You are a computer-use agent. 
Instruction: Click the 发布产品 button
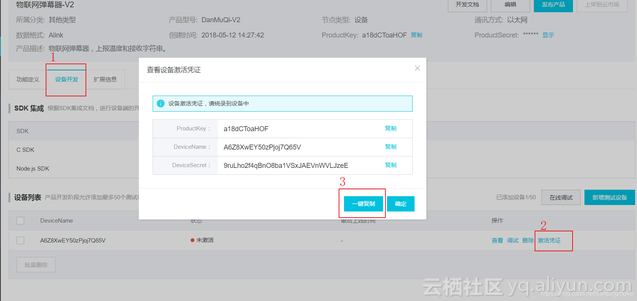(553, 5)
